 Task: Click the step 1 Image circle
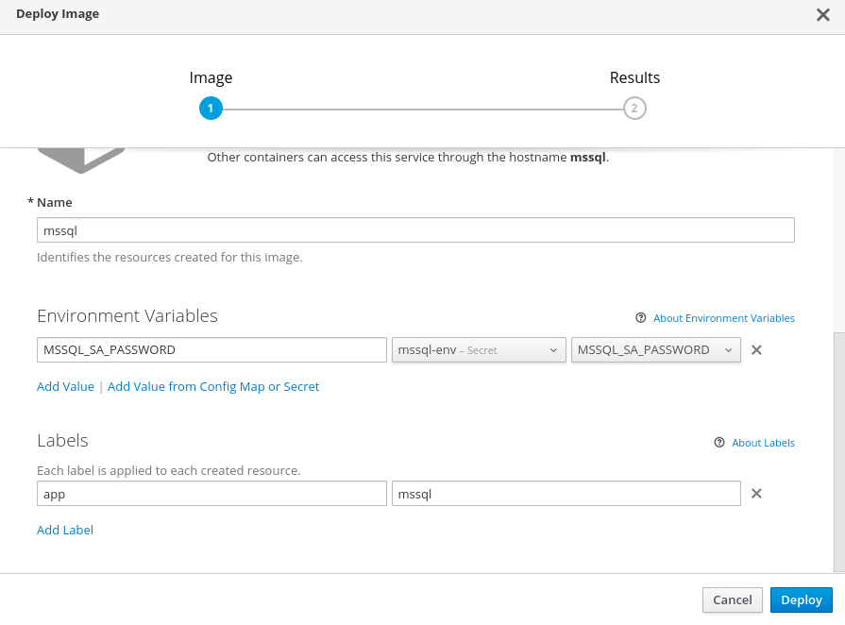(211, 109)
